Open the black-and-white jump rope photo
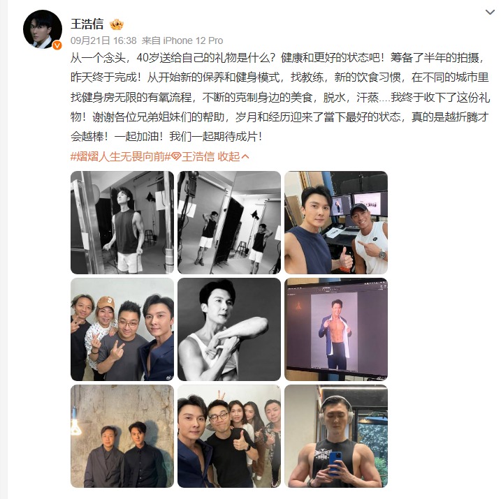This screenshot has width=501, height=499. (x=122, y=223)
